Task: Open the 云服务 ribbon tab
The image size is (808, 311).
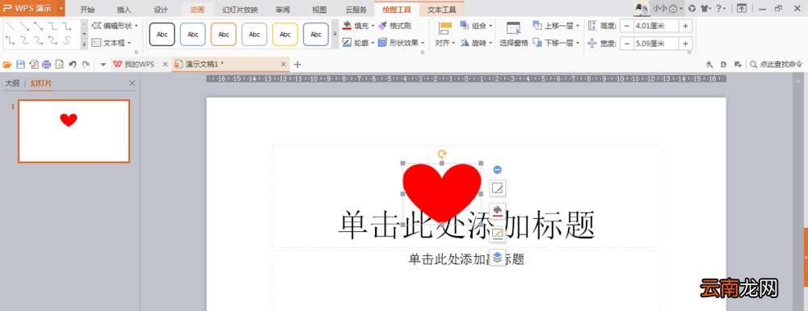Action: 356,9
